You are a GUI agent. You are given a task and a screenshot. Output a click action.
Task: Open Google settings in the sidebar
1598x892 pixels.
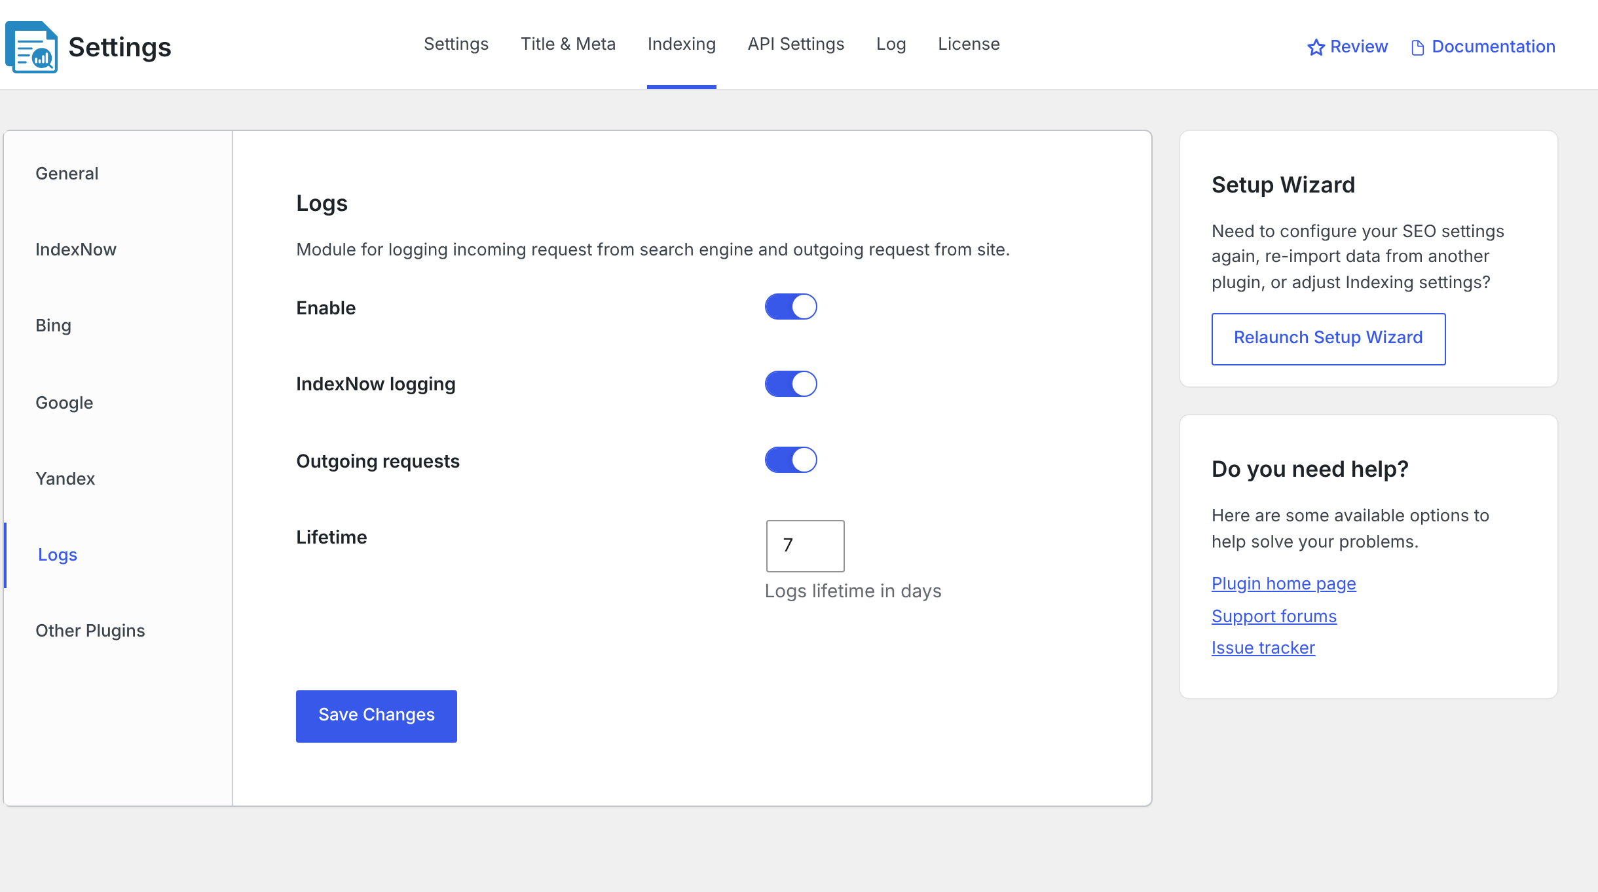64,403
